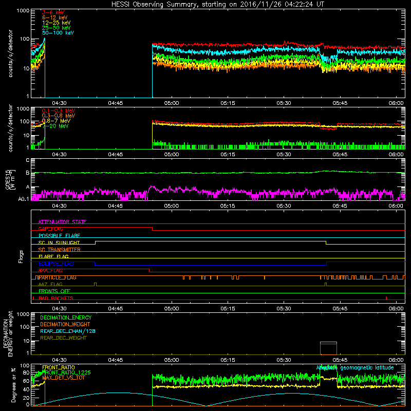Click the FRONT_RATIO_1225 legend label

pyautogui.click(x=66, y=372)
